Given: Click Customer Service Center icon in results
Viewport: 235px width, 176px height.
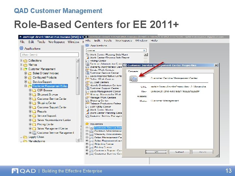Looking at the screenshot, I should [x=87, y=73].
